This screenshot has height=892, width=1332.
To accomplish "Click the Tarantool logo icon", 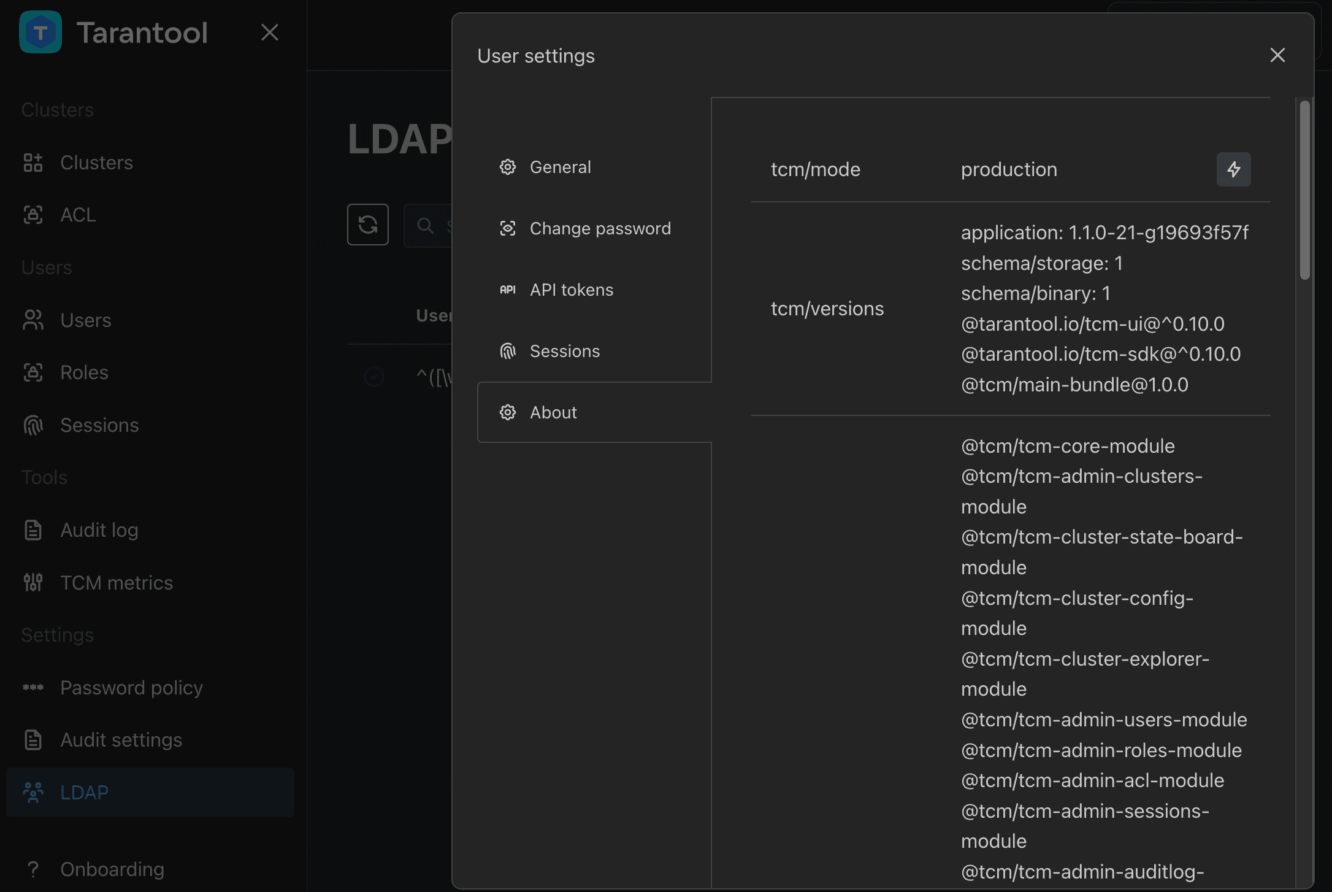I will click(x=40, y=32).
